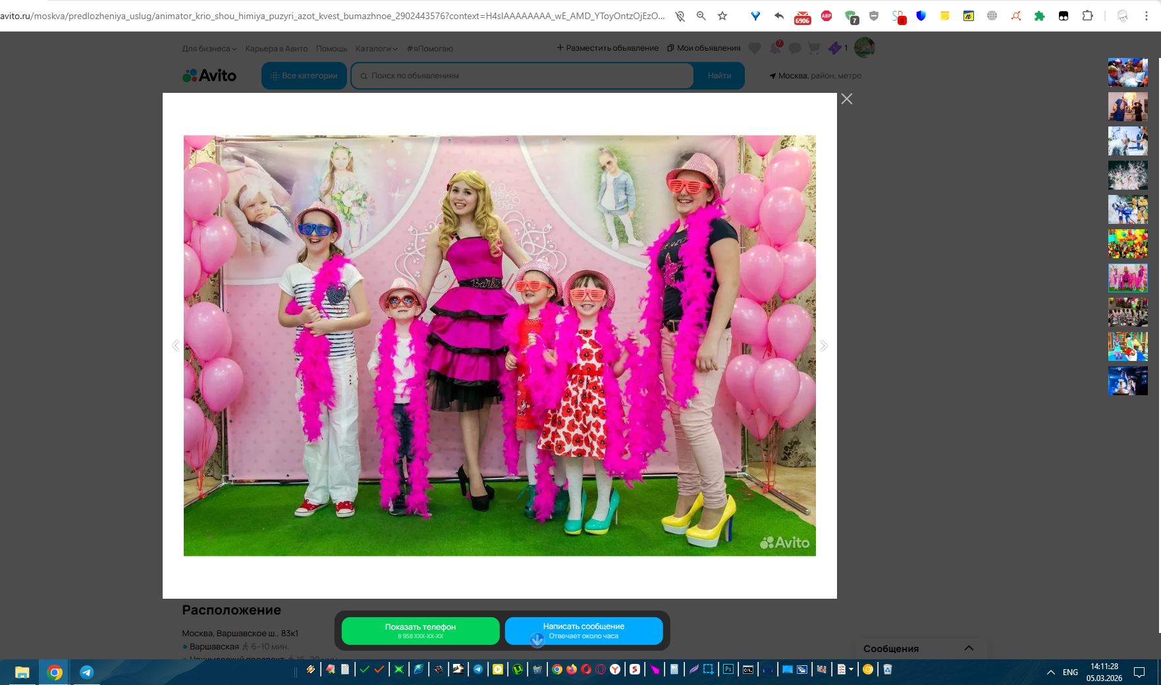1161x685 pixels.
Task: Open the browser zoom magnifier icon
Action: 701,16
